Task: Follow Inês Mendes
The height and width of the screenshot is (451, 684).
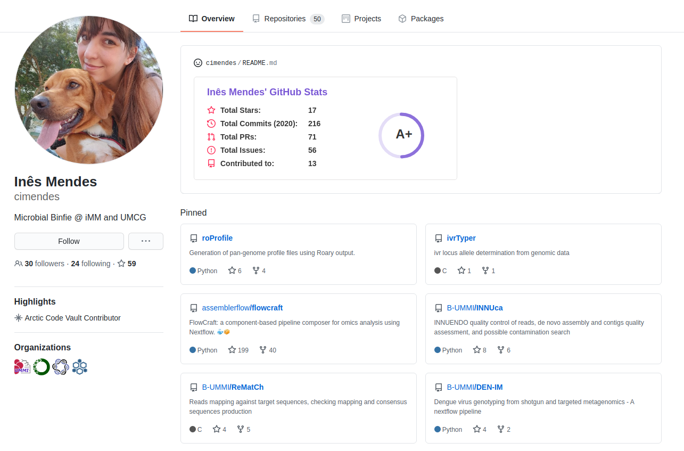Action: [x=69, y=241]
